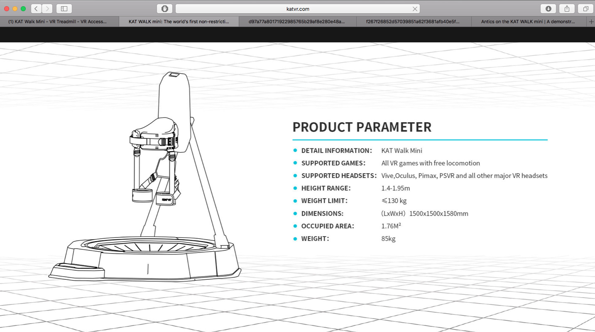Switch to the "Antics on the KAT WALK mini" tab
Viewport: 595px width, 332px height.
tap(529, 22)
